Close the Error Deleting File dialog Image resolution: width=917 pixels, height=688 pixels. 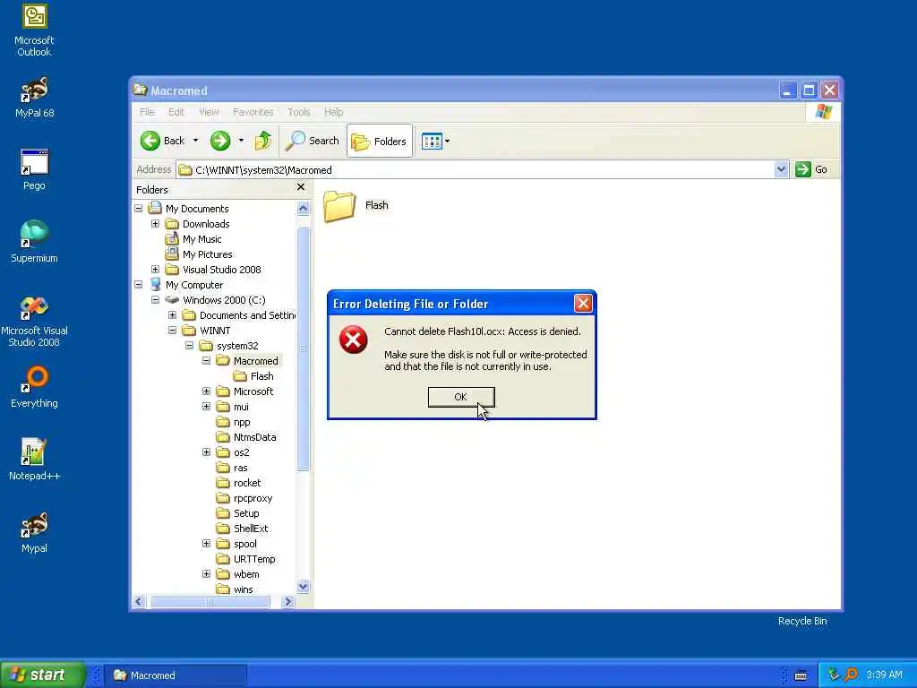coord(582,303)
